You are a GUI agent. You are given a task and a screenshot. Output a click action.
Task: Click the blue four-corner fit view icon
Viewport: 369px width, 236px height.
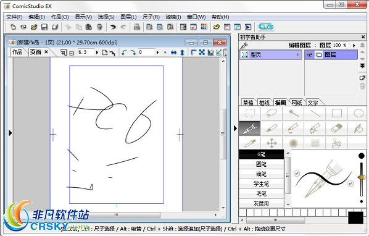click(x=202, y=53)
